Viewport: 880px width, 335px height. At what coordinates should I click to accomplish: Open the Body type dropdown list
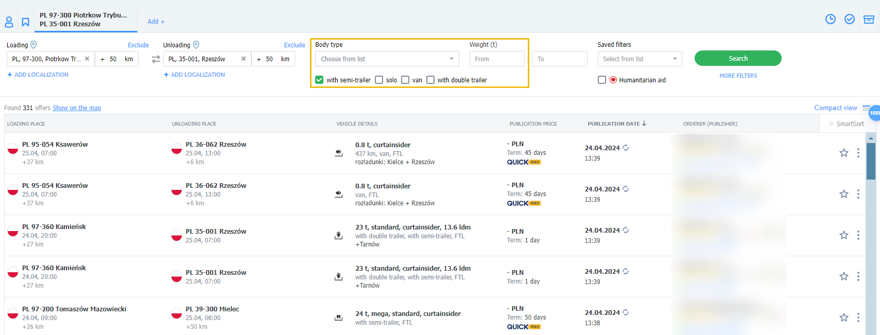(387, 59)
